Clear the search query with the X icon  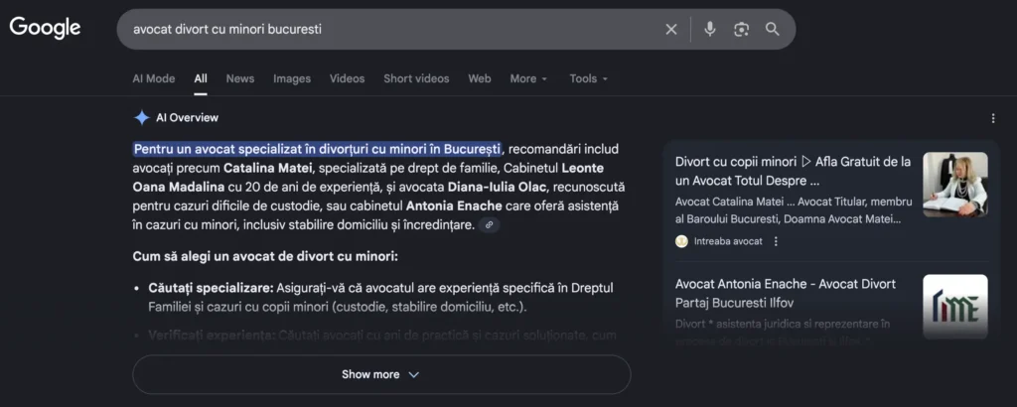pos(671,29)
